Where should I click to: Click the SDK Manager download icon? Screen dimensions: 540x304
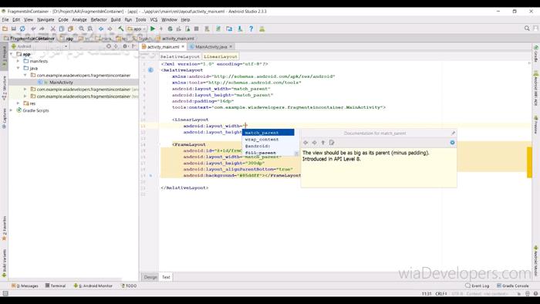coord(240,29)
